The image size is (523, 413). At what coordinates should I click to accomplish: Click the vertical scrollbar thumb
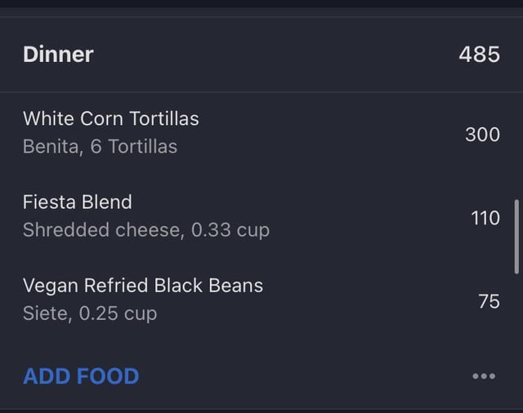coord(516,237)
